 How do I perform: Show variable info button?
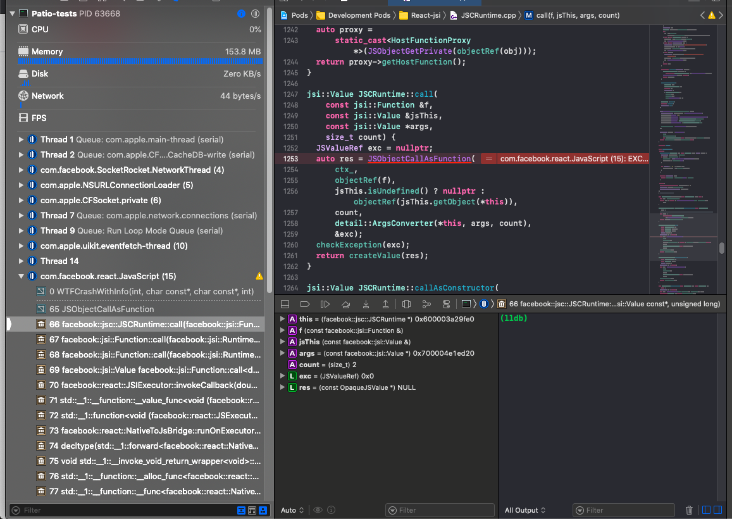(x=331, y=510)
